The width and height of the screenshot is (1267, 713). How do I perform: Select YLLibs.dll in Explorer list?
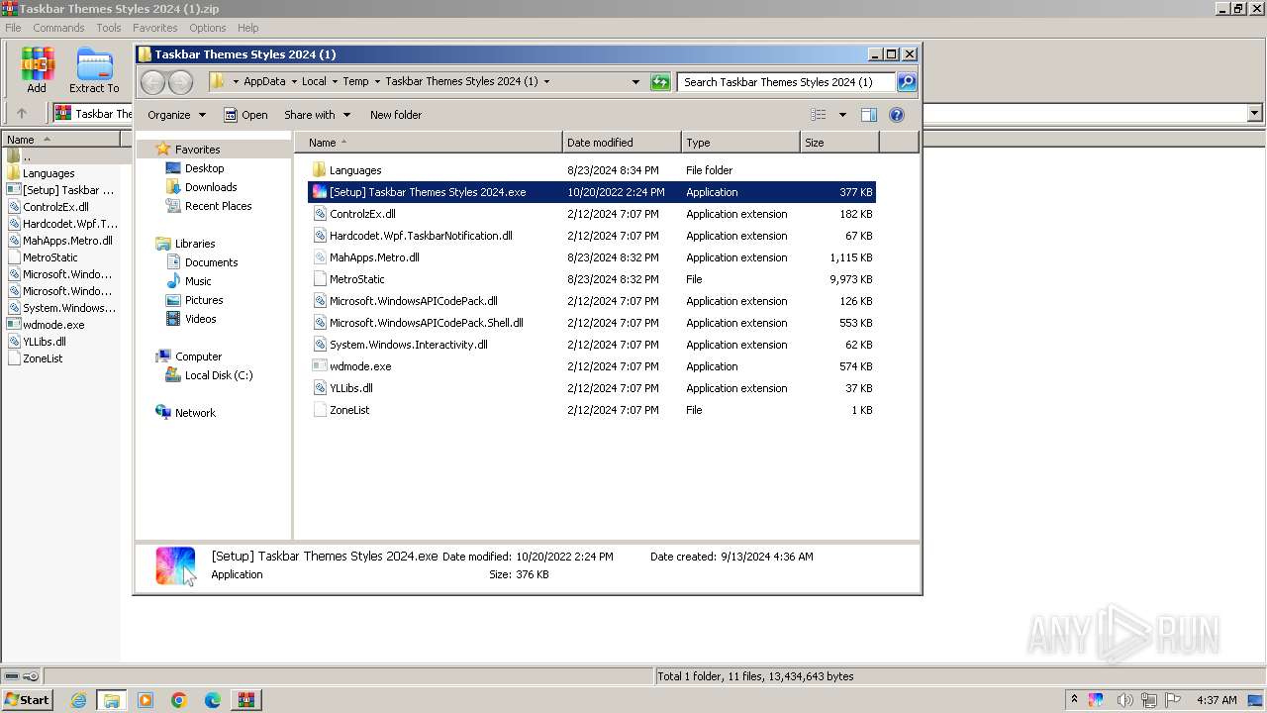point(351,388)
